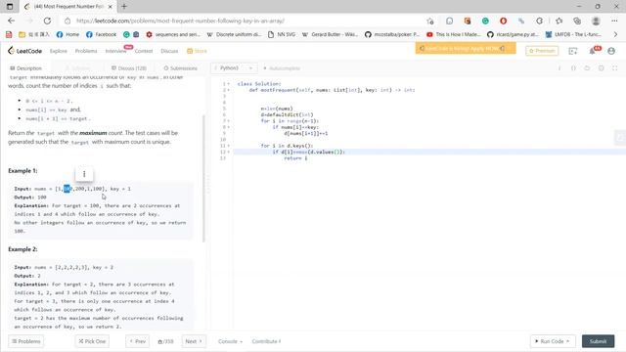Screen dimensions: 626x352
Task: Expand the Console panel
Action: [x=230, y=341]
